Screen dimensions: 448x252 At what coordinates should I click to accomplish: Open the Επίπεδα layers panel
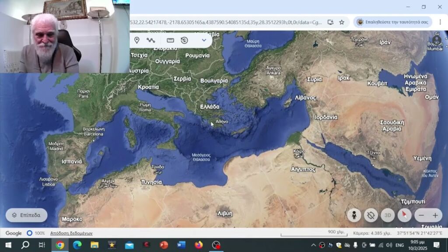(x=27, y=215)
